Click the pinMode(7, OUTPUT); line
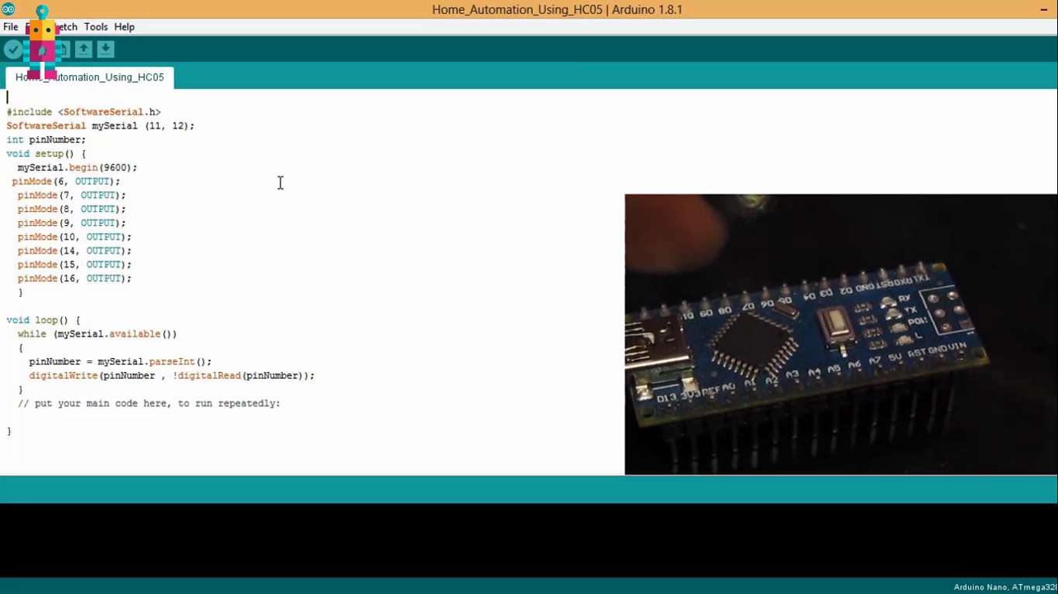Viewport: 1058px width, 594px height. 72,196
